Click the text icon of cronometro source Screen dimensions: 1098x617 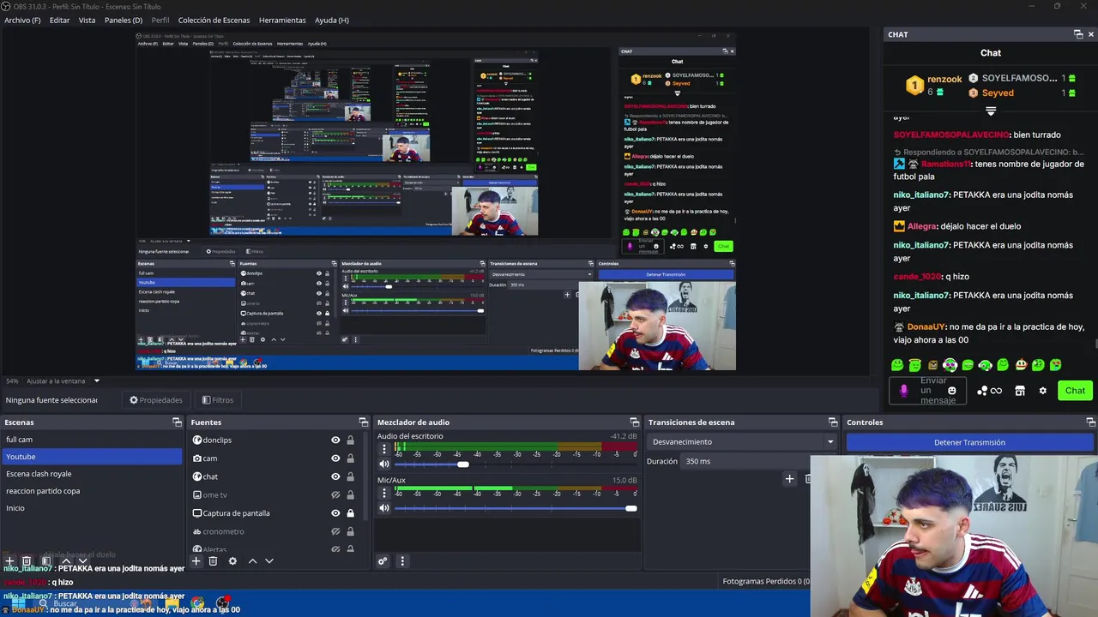197,531
